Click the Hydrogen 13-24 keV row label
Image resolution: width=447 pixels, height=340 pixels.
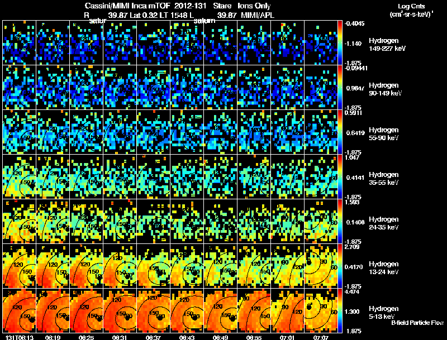pos(384,268)
